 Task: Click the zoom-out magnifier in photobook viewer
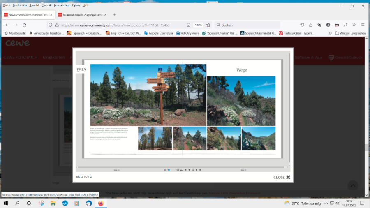[x=165, y=170]
